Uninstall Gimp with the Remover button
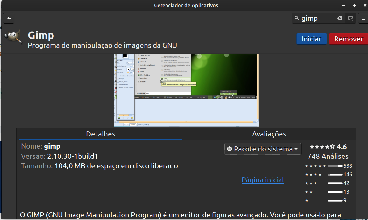This screenshot has height=220, width=368. (x=349, y=39)
